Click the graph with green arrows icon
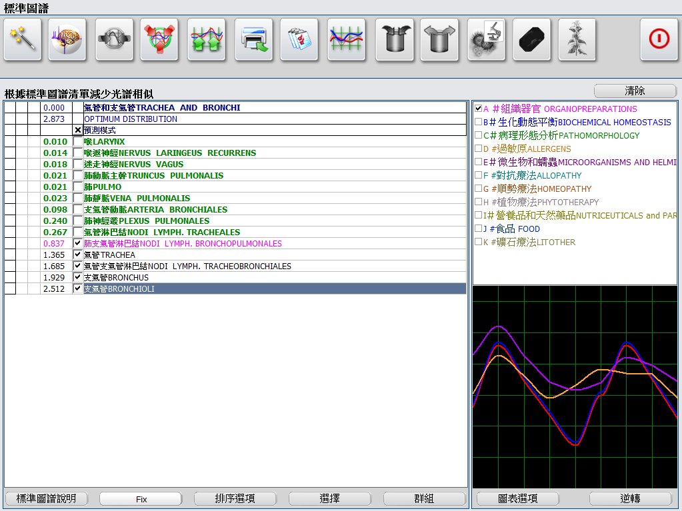The width and height of the screenshot is (682, 511). [206, 40]
